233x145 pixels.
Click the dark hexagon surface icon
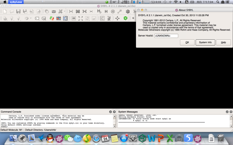(x=128, y=11)
